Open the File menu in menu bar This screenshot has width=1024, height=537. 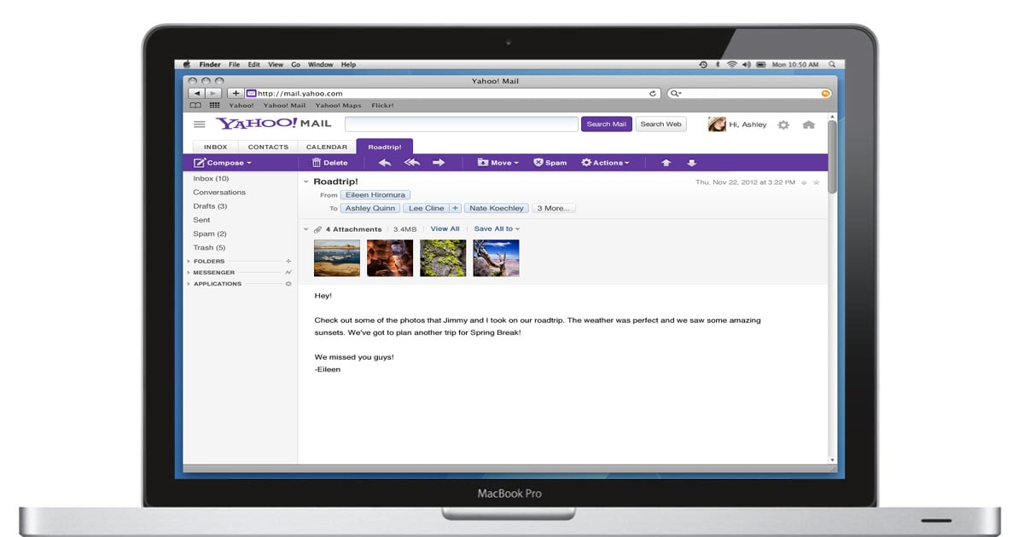coord(234,65)
